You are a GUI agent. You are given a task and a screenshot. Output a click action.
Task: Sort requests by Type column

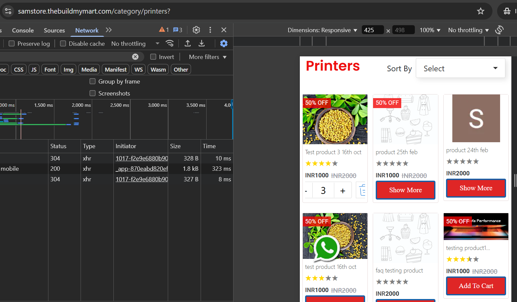point(97,146)
